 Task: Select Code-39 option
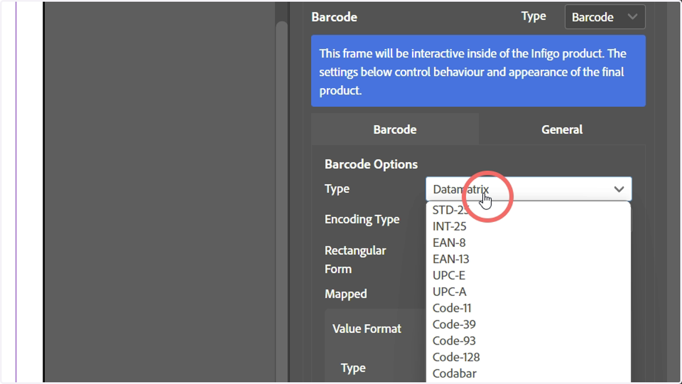tap(529, 325)
